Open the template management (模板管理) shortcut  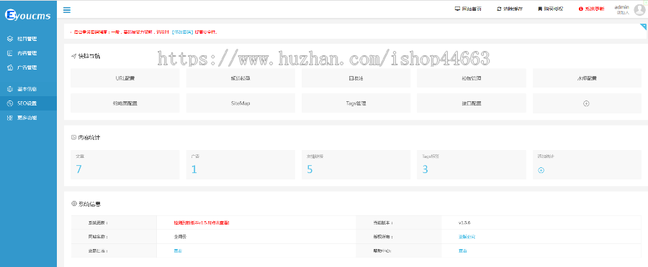click(x=472, y=78)
